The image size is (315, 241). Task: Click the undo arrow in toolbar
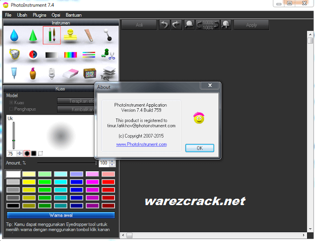(164, 25)
